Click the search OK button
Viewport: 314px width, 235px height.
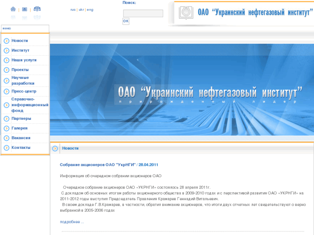(126, 21)
